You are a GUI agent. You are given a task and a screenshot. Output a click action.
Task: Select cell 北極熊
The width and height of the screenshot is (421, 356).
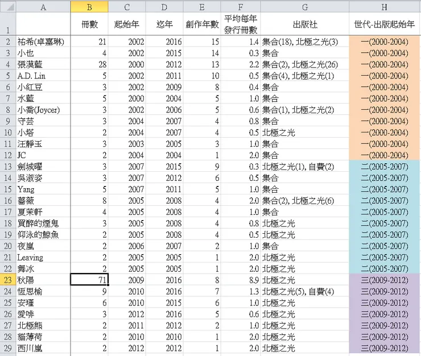point(43,325)
